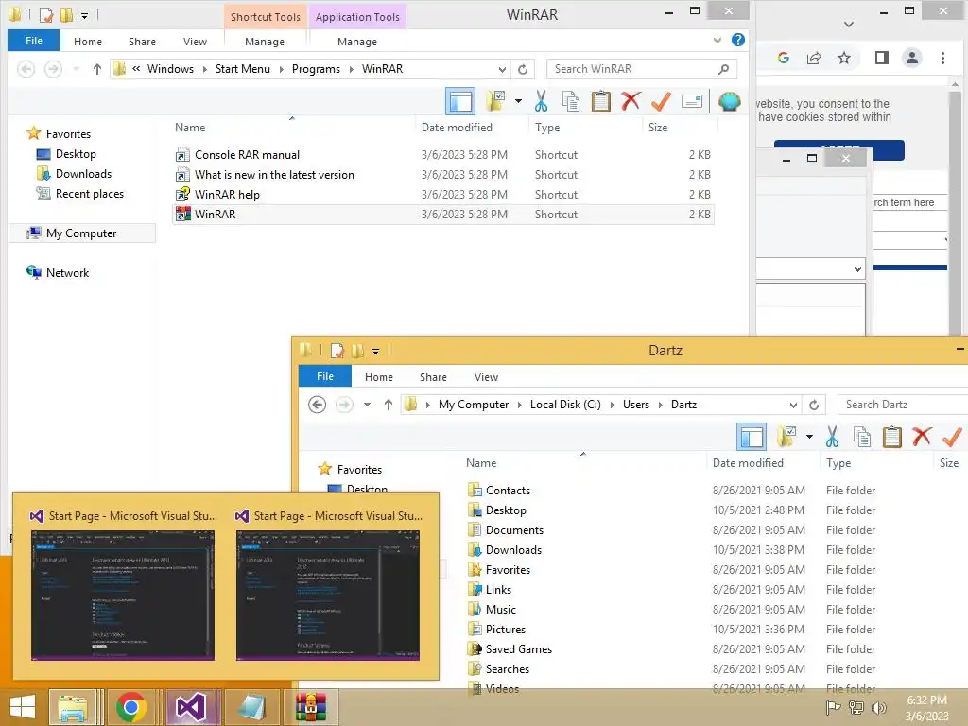This screenshot has height=726, width=968.
Task: Click the folder options icon in Dartz toolbar
Action: tap(787, 437)
